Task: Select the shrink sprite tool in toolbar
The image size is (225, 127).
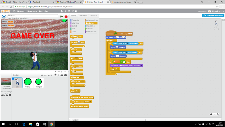Action: (73, 11)
